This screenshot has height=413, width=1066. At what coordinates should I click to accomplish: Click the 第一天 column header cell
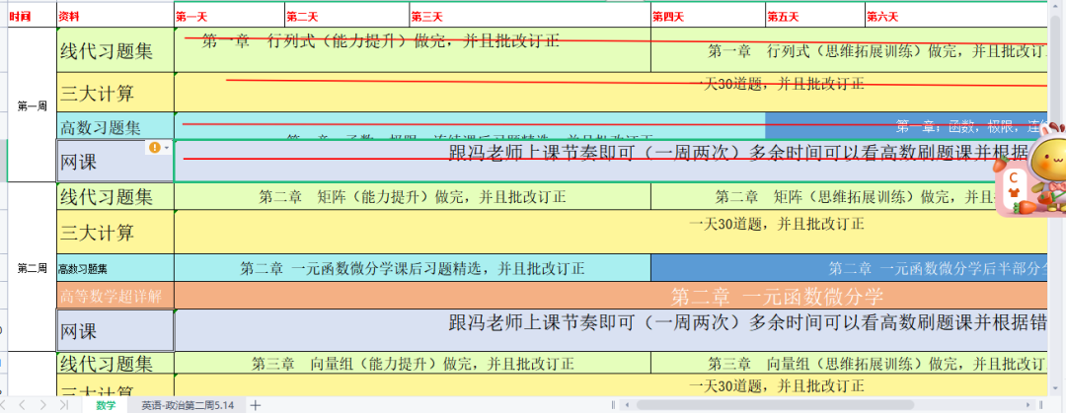229,17
